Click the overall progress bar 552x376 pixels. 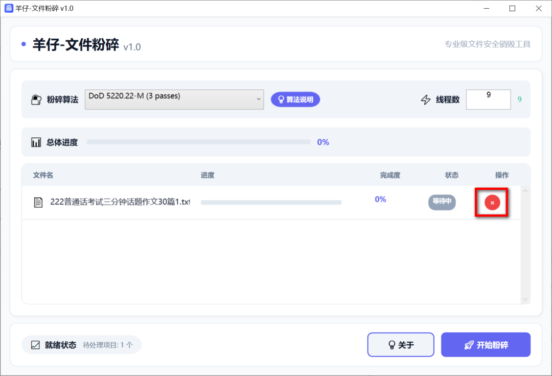[198, 142]
